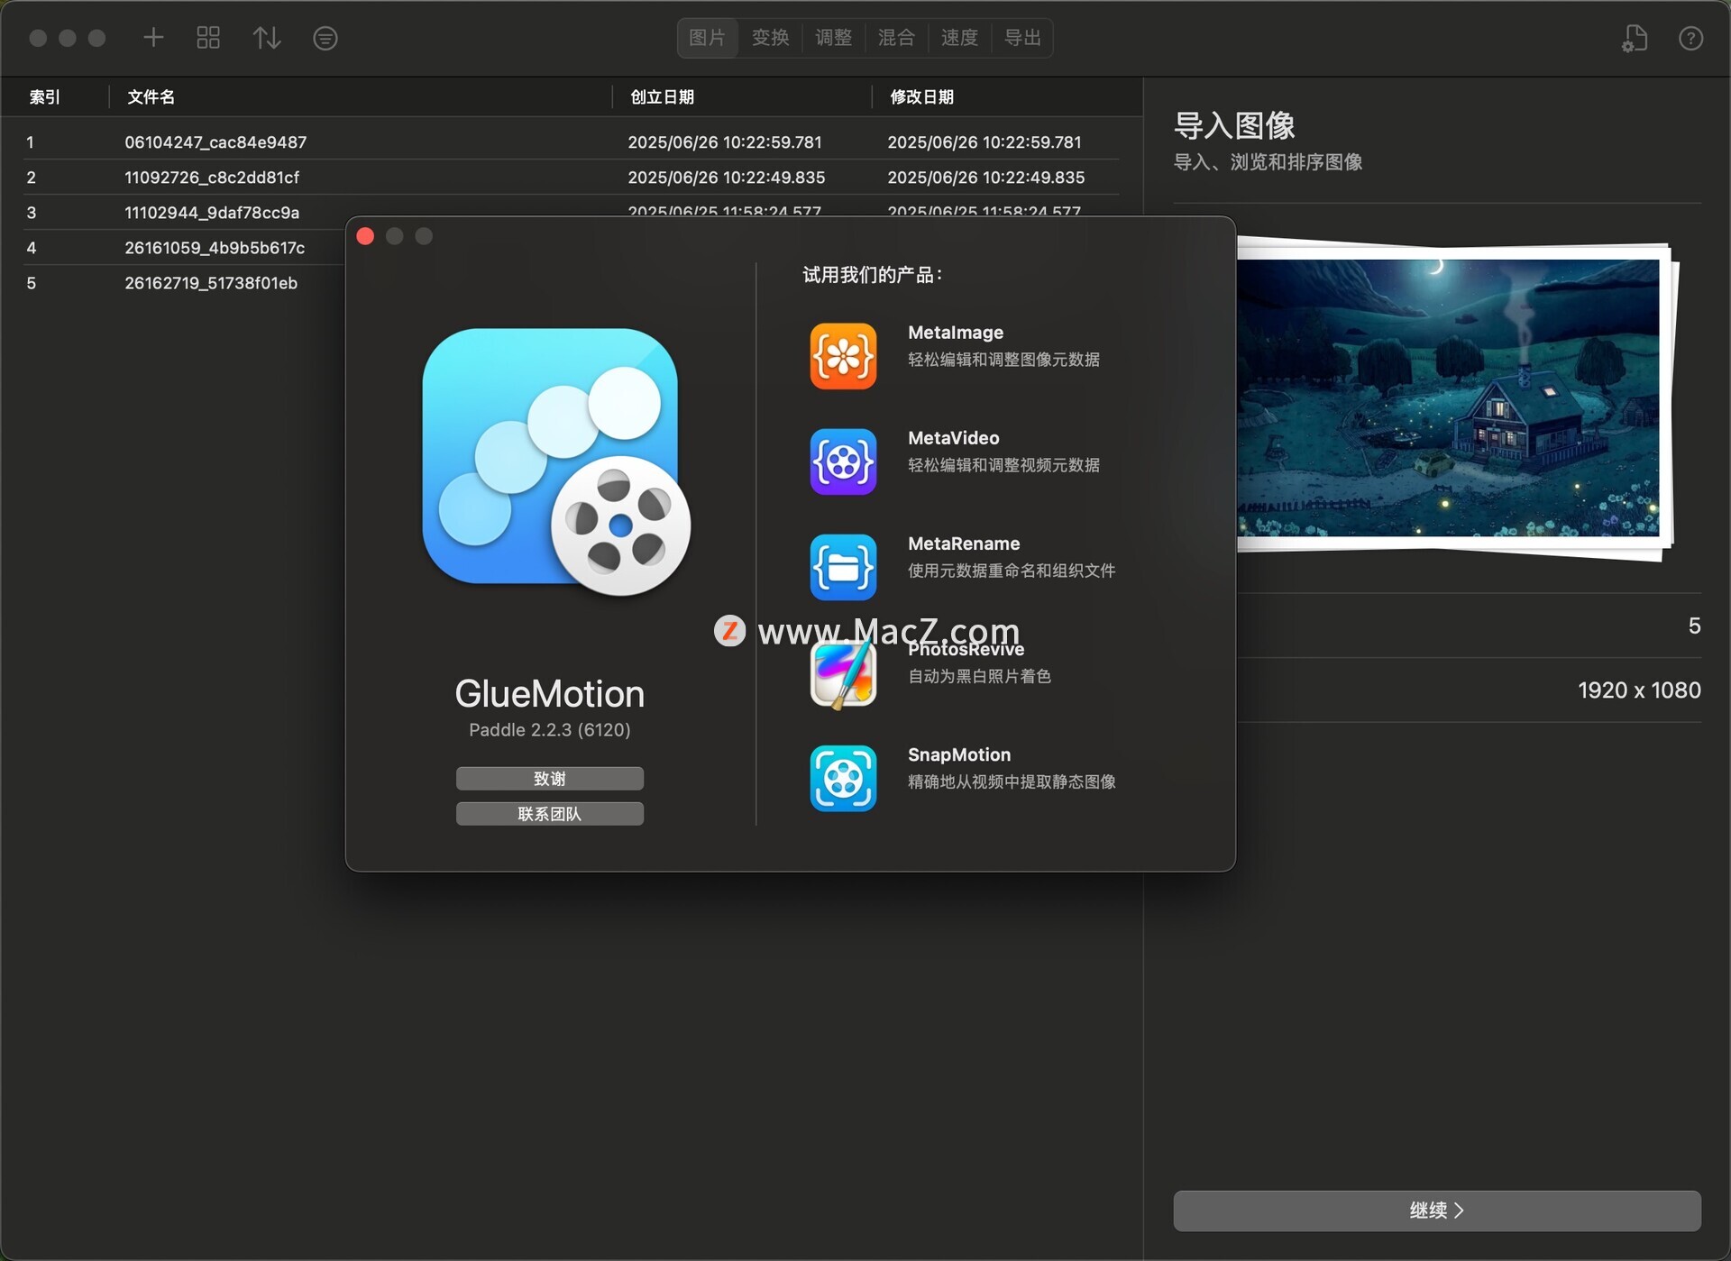This screenshot has width=1731, height=1261.
Task: Open the MetaRename product title link
Action: click(x=964, y=543)
